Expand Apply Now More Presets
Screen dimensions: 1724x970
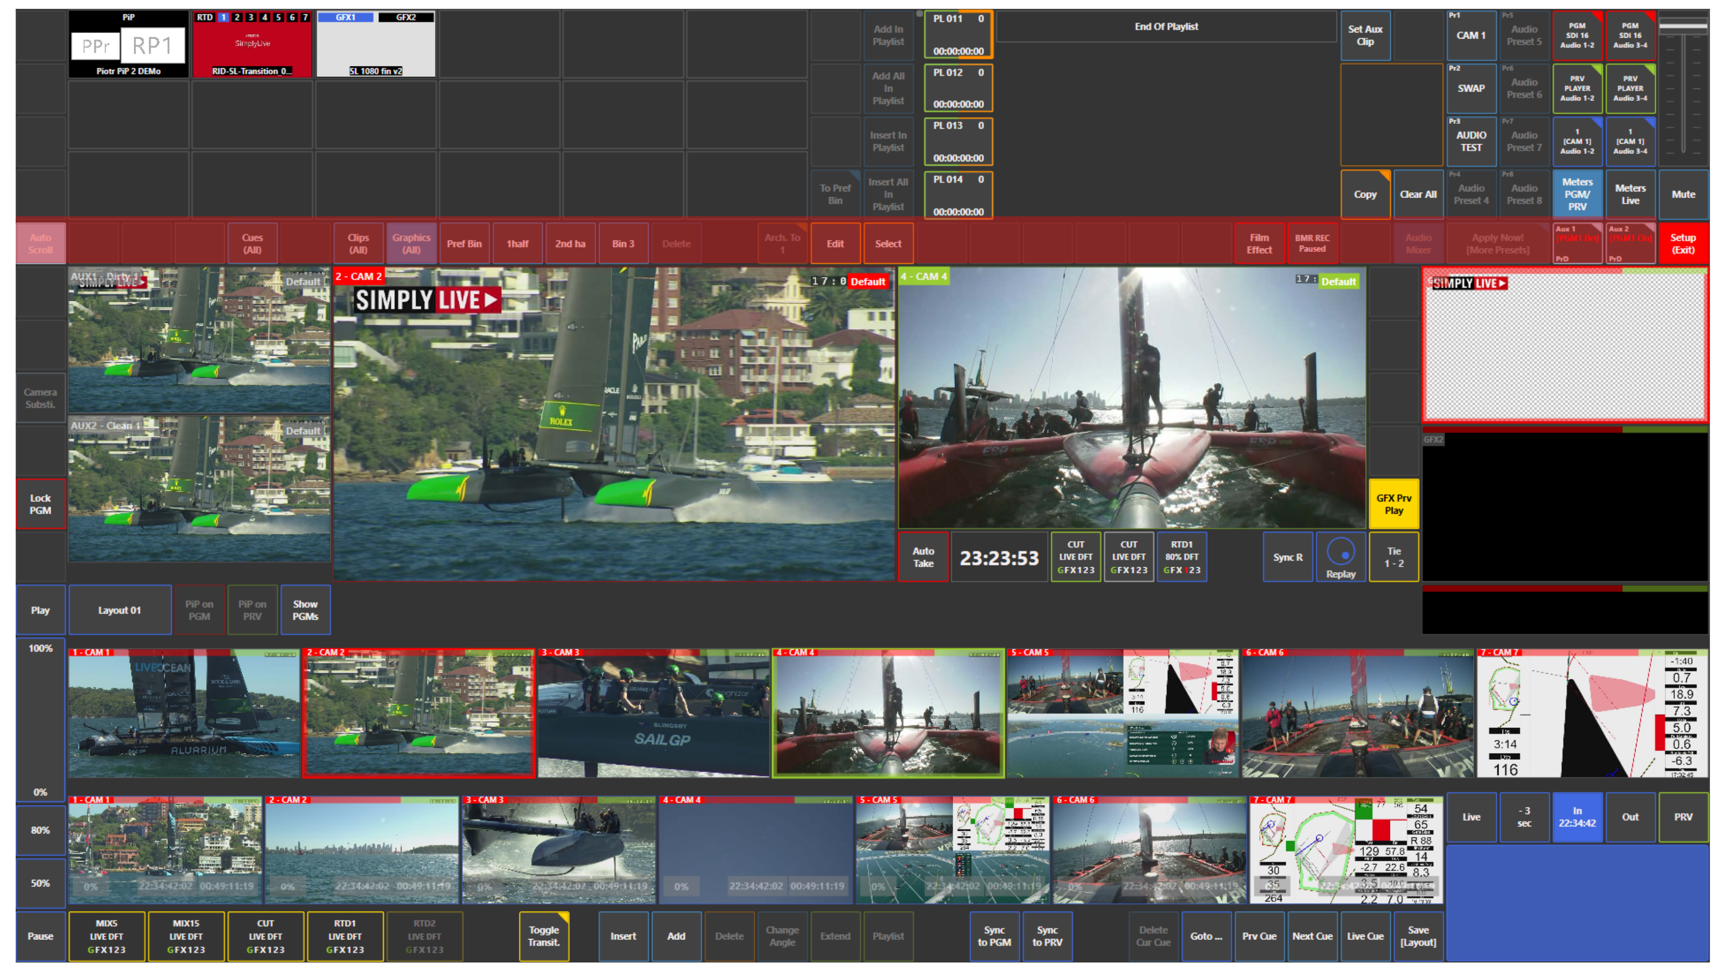tap(1498, 244)
